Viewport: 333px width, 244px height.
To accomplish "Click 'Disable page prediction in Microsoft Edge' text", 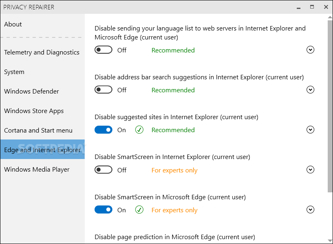I will pos(175,237).
